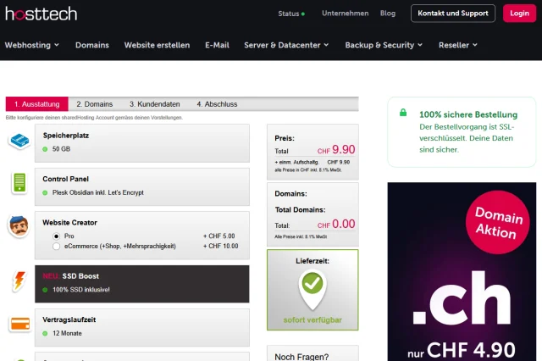
Task: Open the E-Mail menu item
Action: [x=217, y=45]
